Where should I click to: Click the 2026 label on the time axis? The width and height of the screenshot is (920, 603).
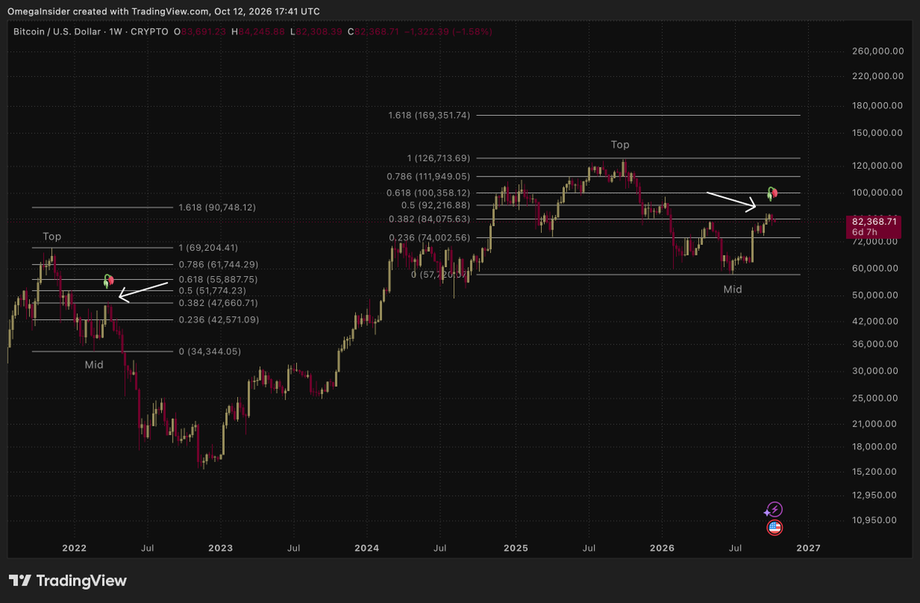coord(662,548)
